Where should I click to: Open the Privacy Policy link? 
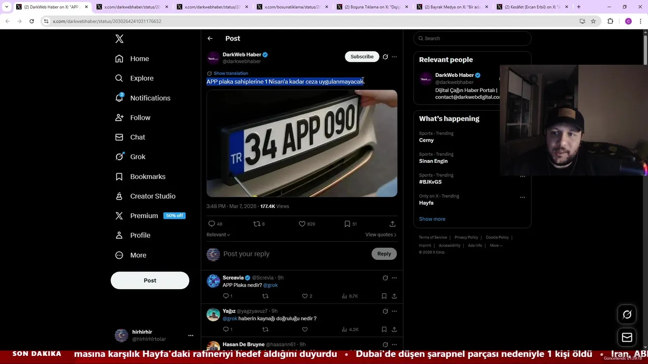[466, 237]
